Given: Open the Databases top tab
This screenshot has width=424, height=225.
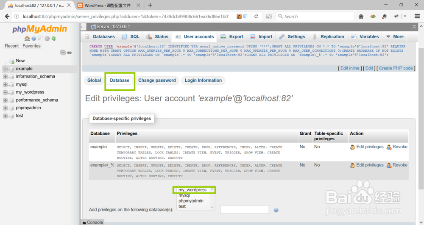Looking at the screenshot, I should (100, 37).
